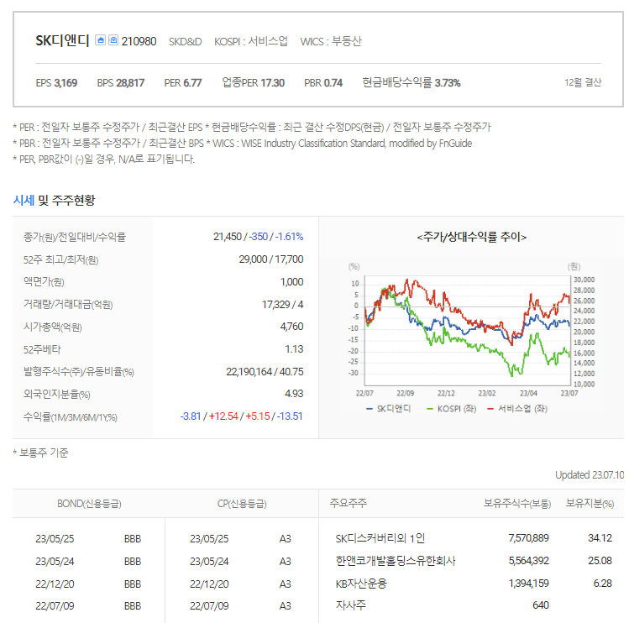Click BOND rating row dated 23/05/25
629x623 pixels.
(x=88, y=539)
